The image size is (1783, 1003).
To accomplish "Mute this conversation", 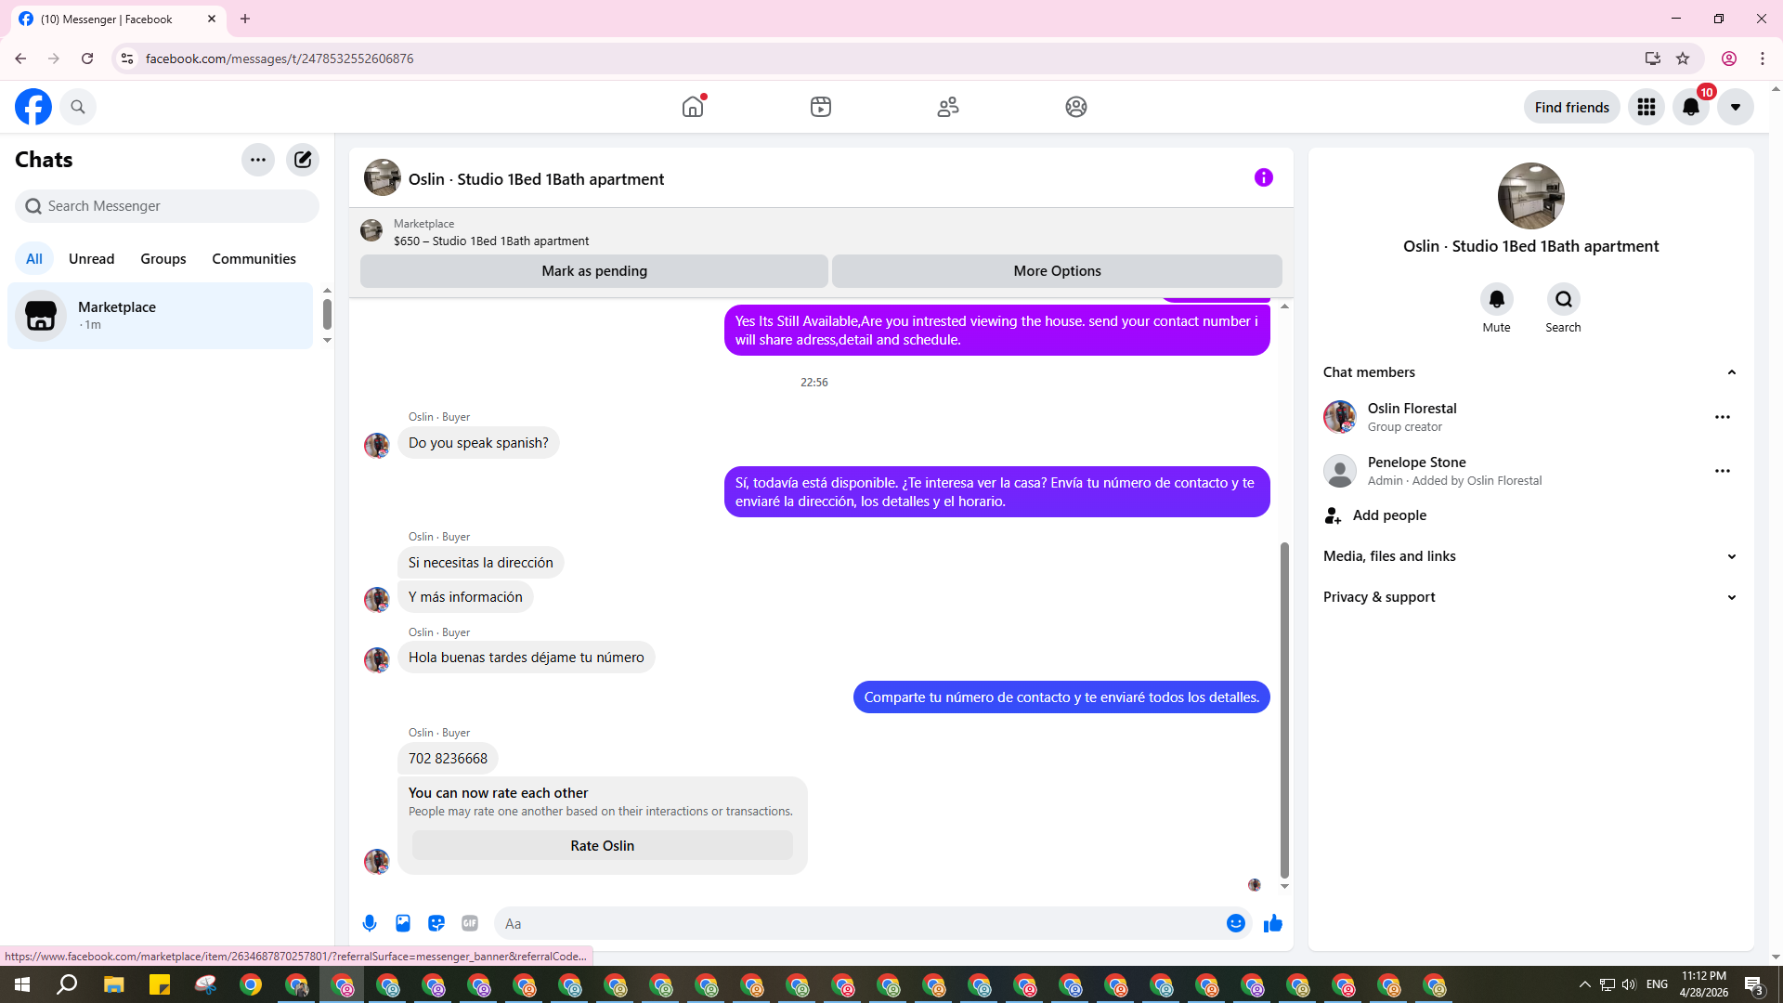I will [x=1496, y=300].
